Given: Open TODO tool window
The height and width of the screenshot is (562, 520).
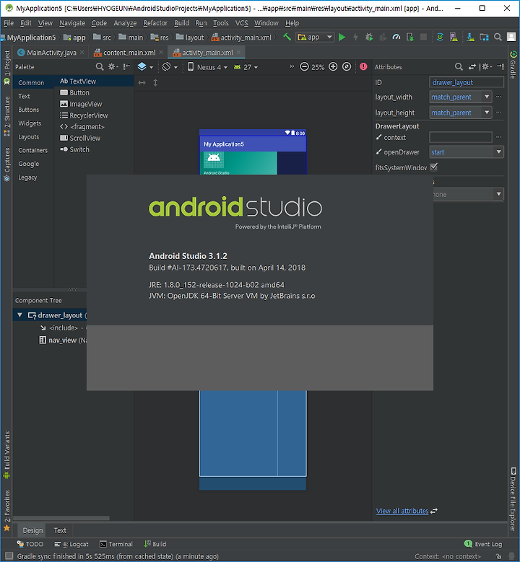Looking at the screenshot, I should click(x=30, y=544).
